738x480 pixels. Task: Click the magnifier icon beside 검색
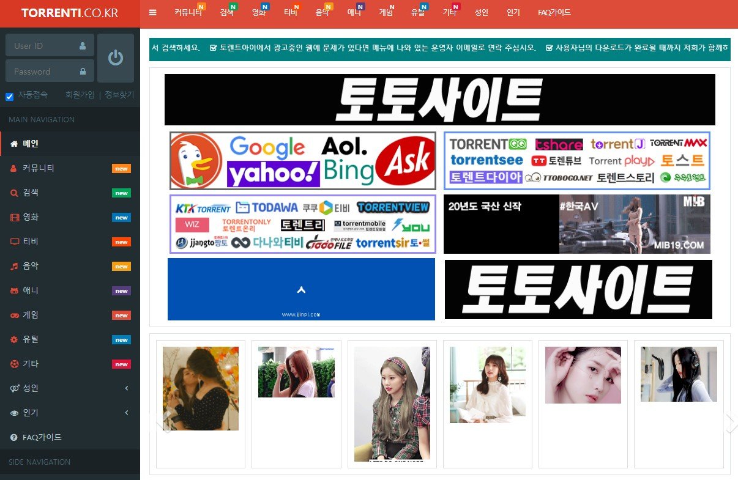[14, 193]
